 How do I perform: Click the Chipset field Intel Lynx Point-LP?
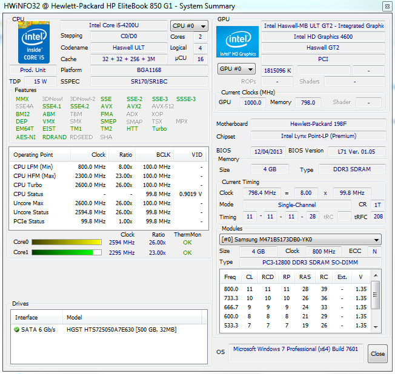(319, 136)
